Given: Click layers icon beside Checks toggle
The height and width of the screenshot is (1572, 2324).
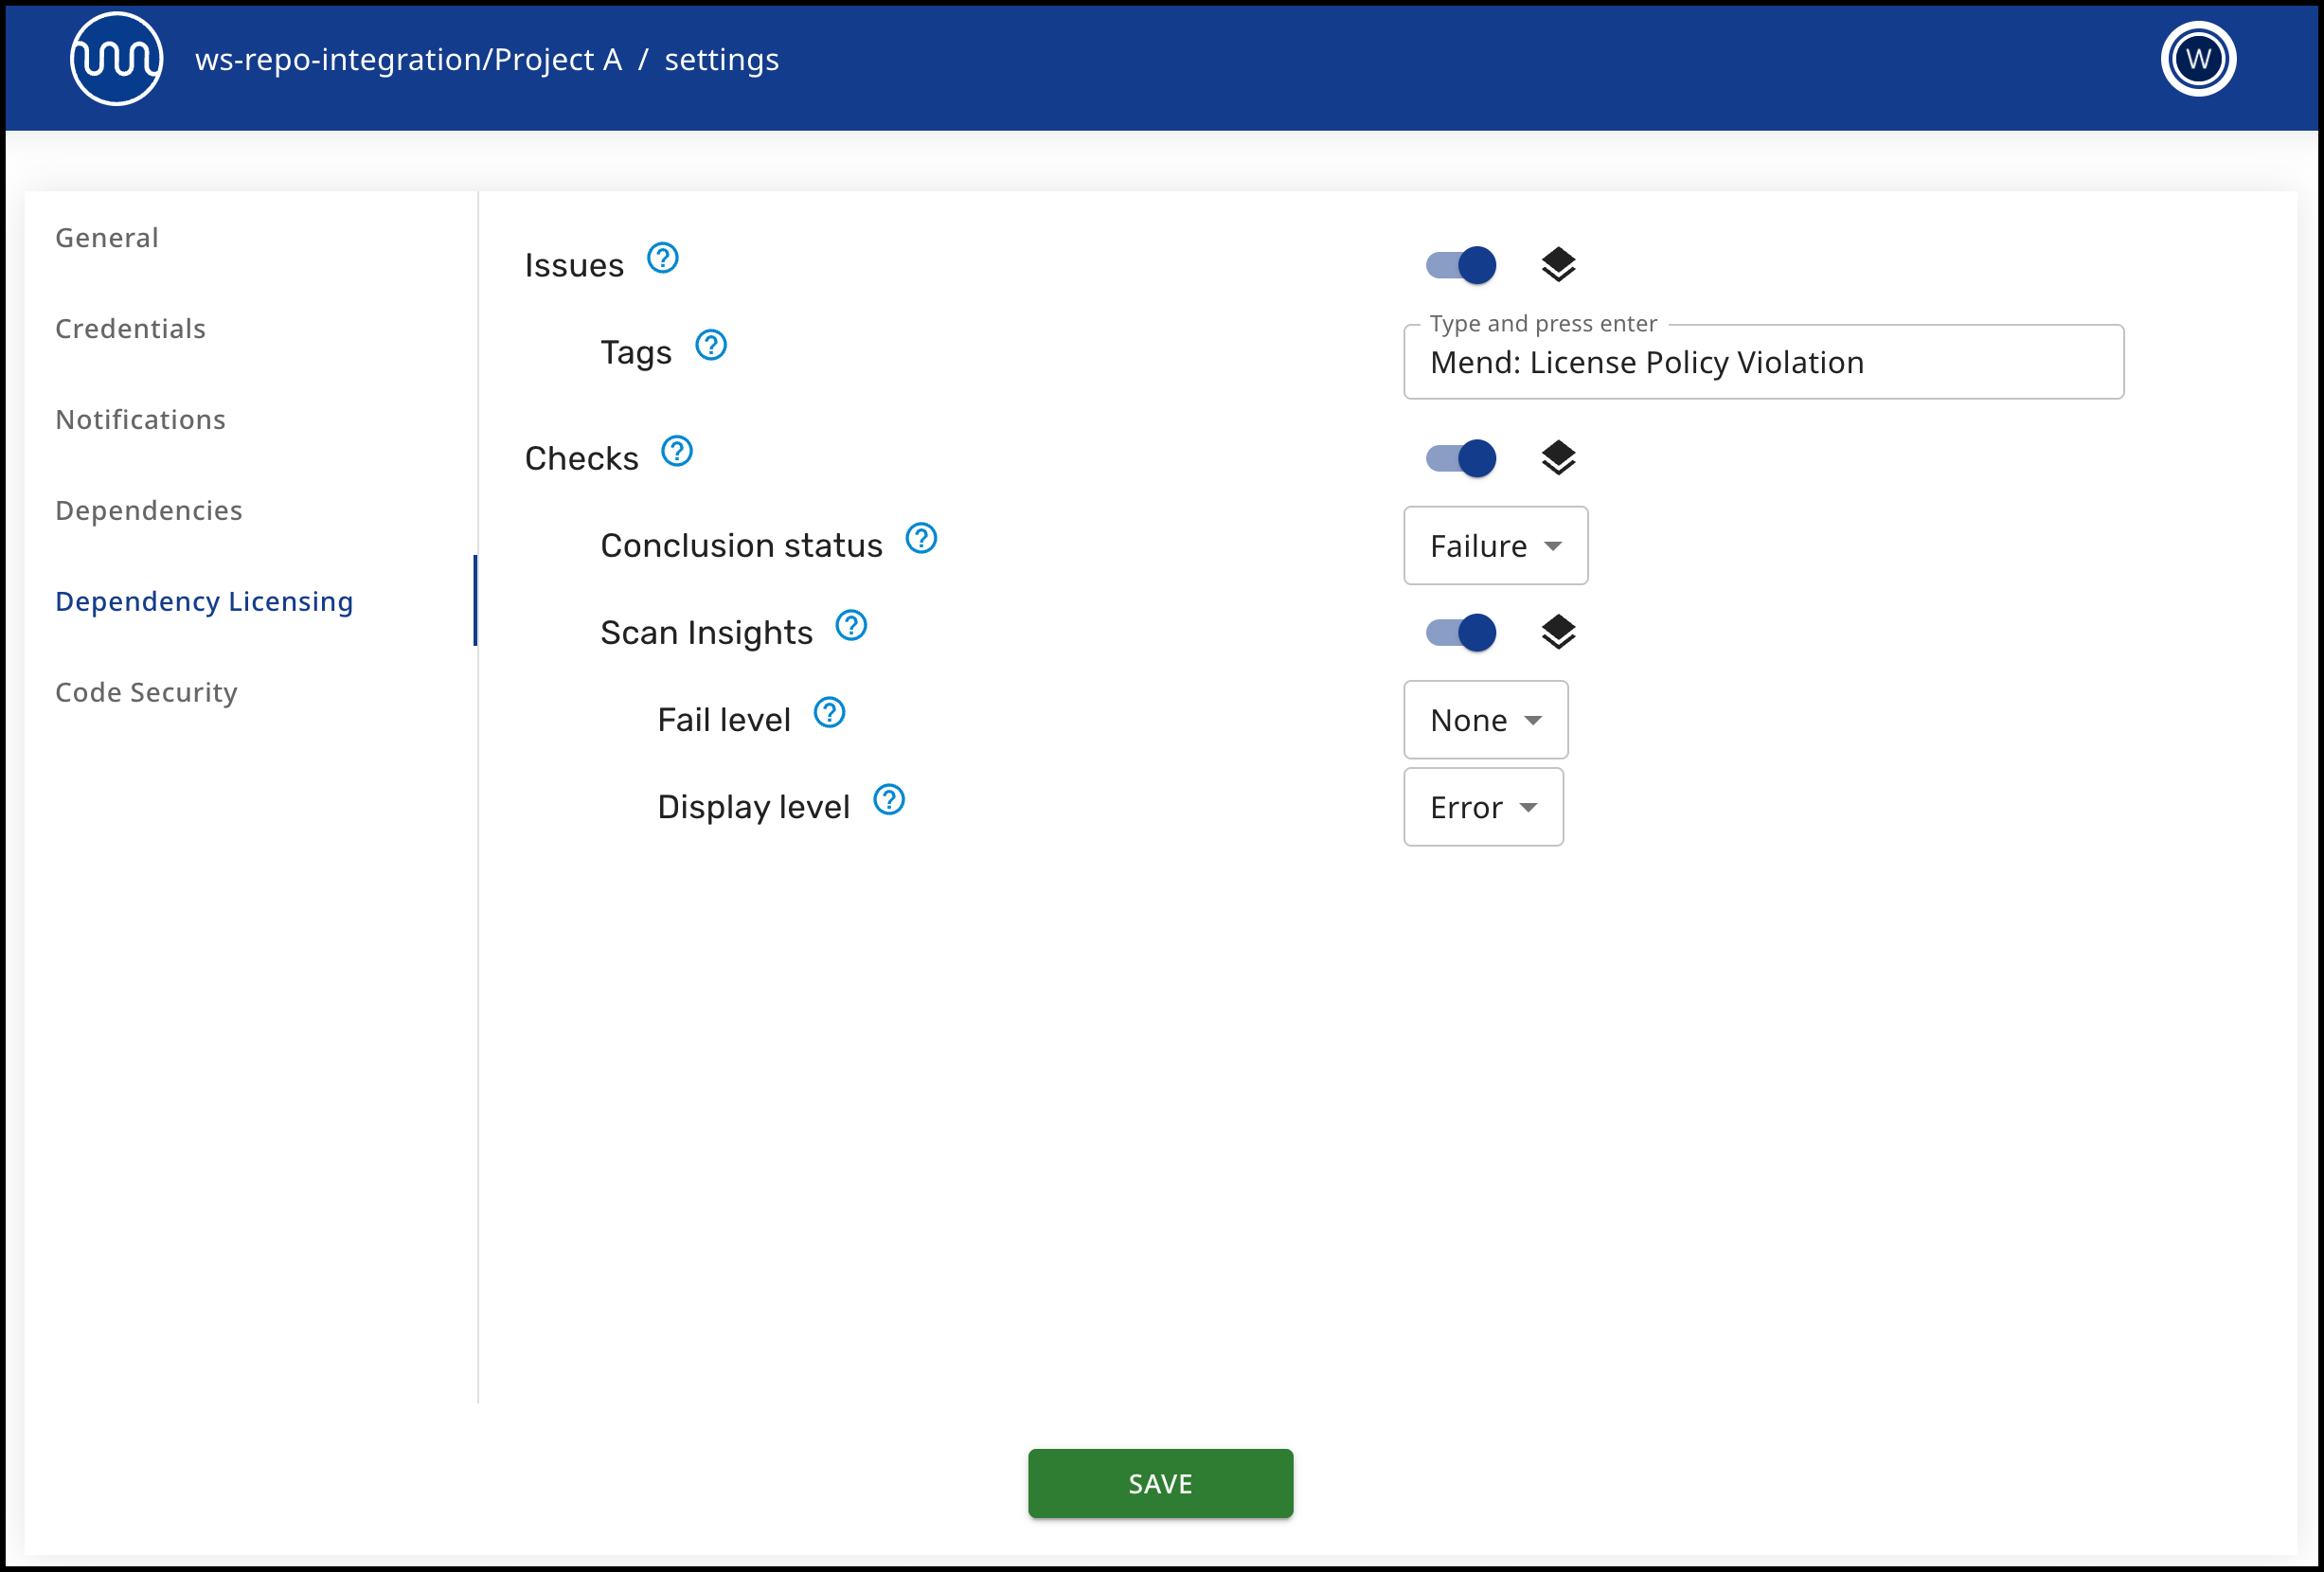Looking at the screenshot, I should [1557, 458].
